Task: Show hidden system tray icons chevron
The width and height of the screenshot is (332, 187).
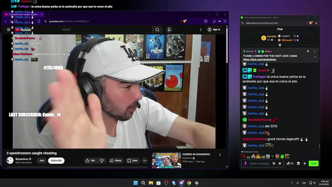Action: pos(292,183)
